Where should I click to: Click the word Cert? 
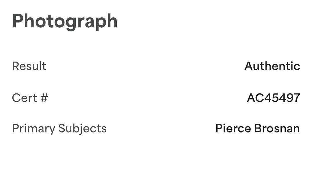25,98
